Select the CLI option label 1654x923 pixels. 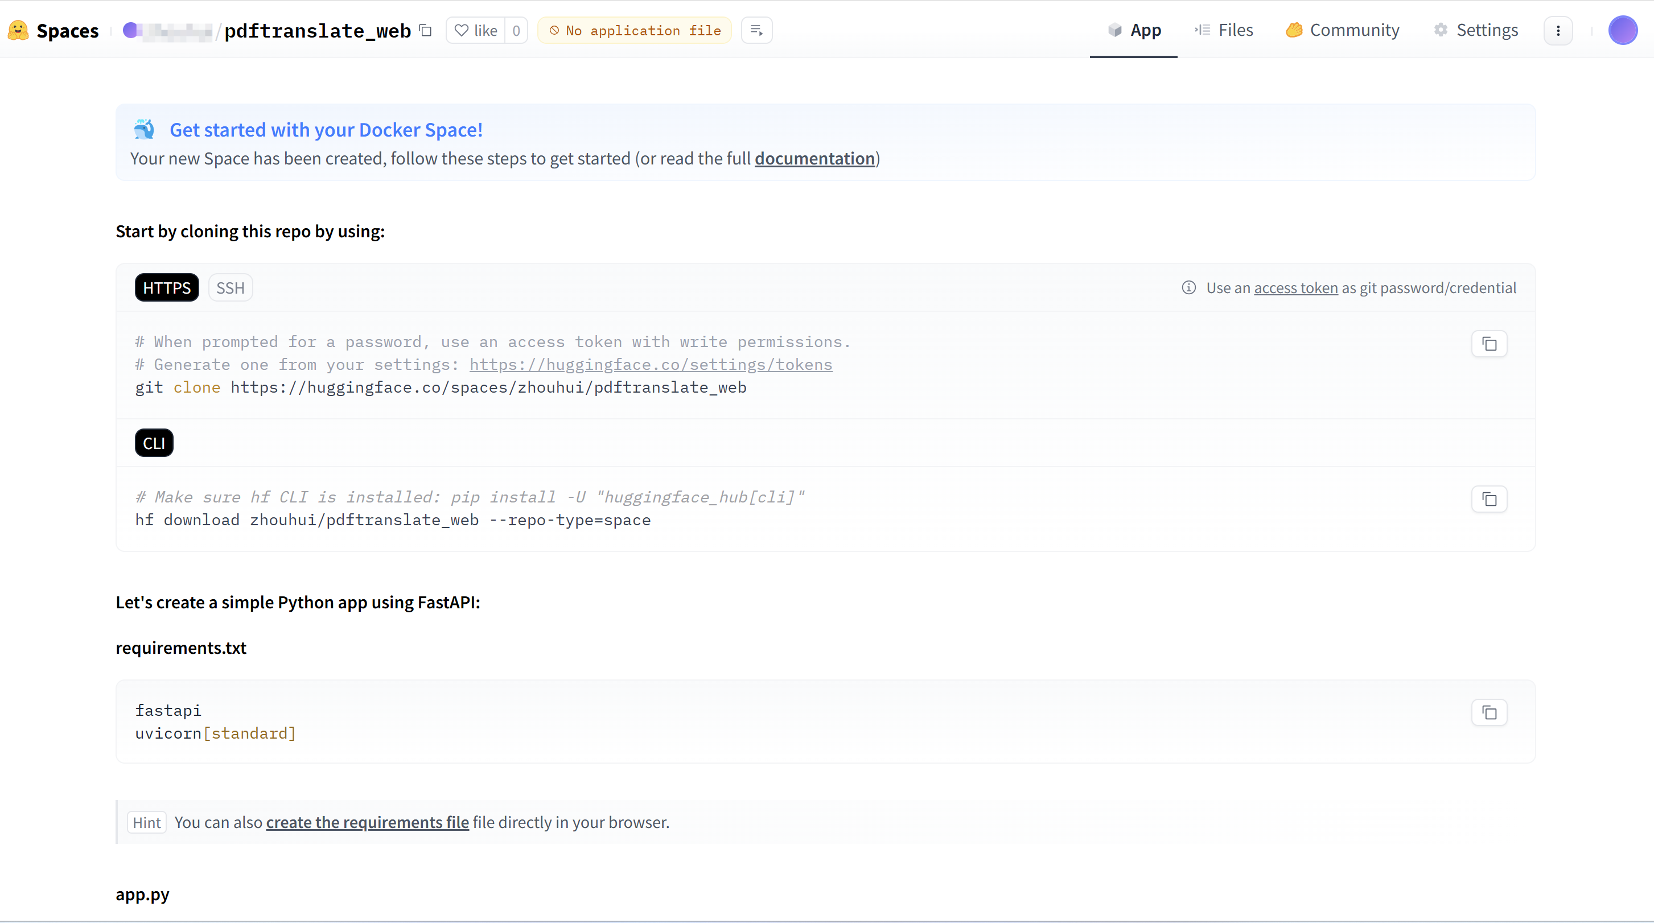coord(154,443)
